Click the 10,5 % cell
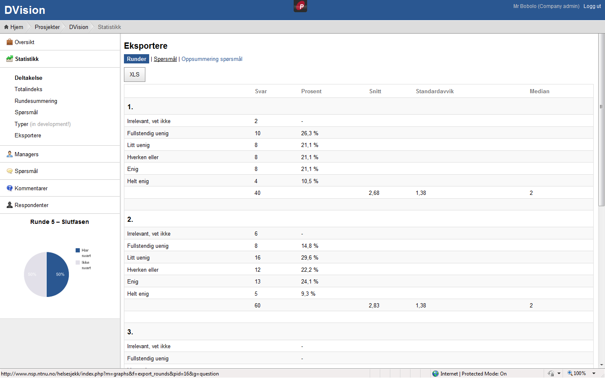The height and width of the screenshot is (378, 605). pyautogui.click(x=310, y=181)
